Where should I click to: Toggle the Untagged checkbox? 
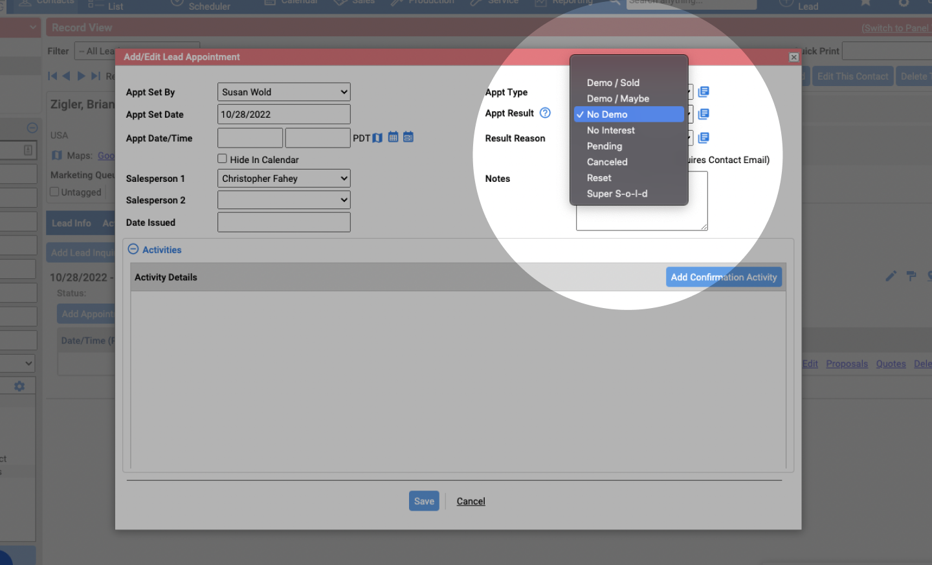pos(54,192)
